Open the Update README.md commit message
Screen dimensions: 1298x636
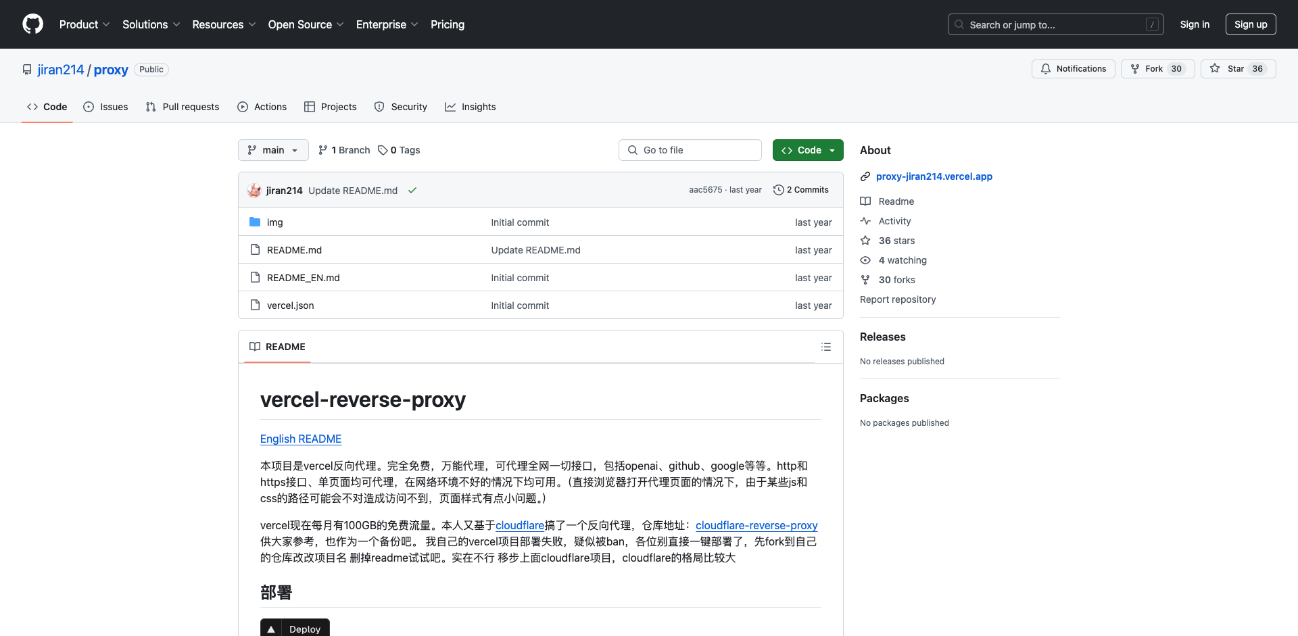[353, 191]
